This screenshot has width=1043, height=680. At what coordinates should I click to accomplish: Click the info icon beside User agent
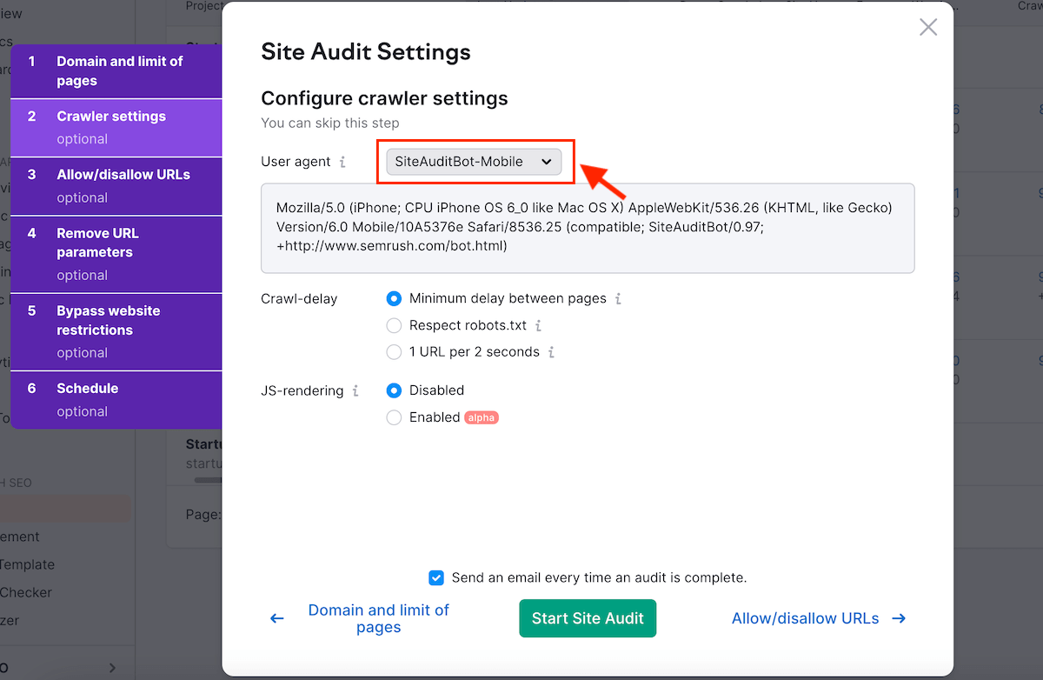tap(342, 163)
